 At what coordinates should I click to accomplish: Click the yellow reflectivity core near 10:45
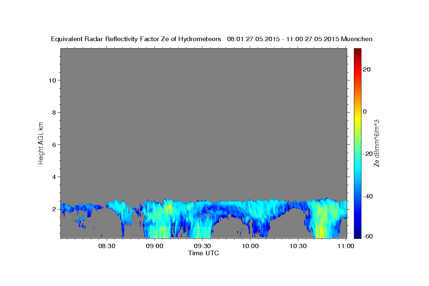(321, 229)
